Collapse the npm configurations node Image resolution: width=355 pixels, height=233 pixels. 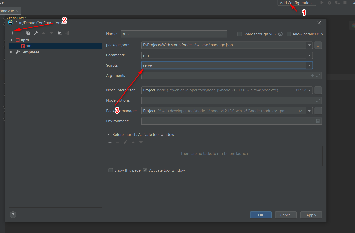click(x=12, y=40)
